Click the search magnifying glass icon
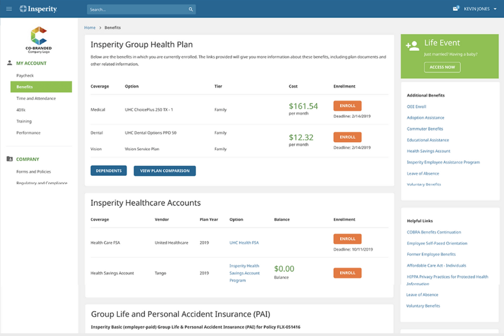 point(190,9)
